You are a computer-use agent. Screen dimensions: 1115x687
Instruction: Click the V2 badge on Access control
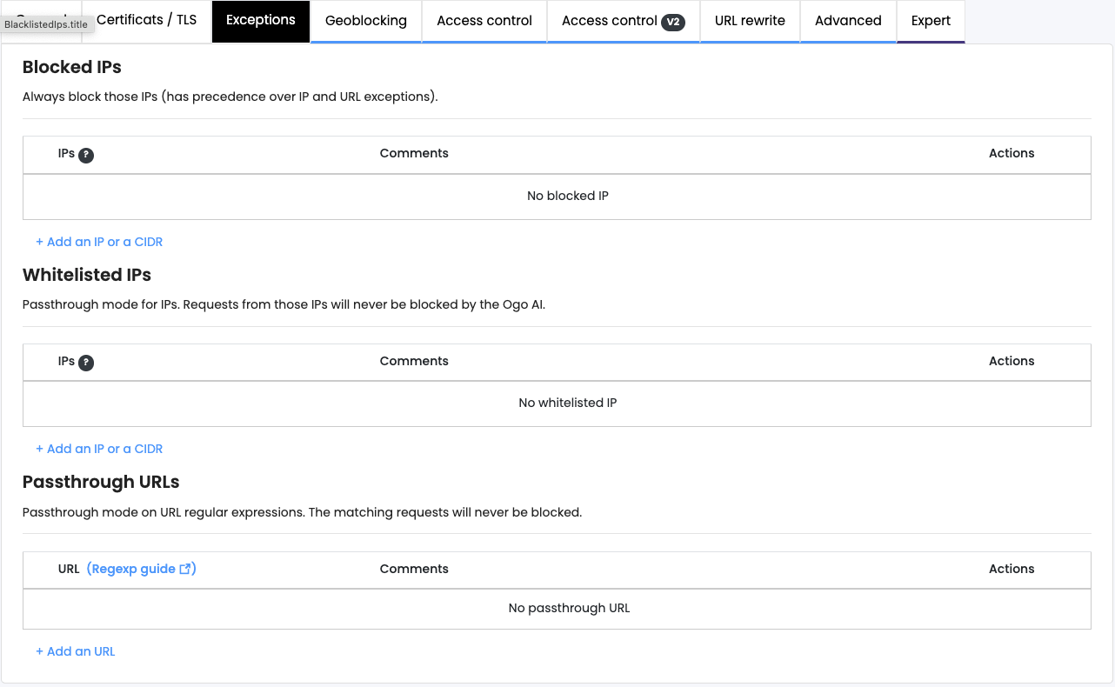[673, 22]
